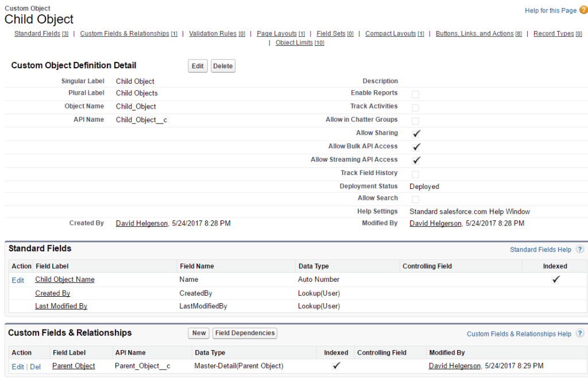Open the Custom Fields & Relationships Help question icon

[x=580, y=333]
